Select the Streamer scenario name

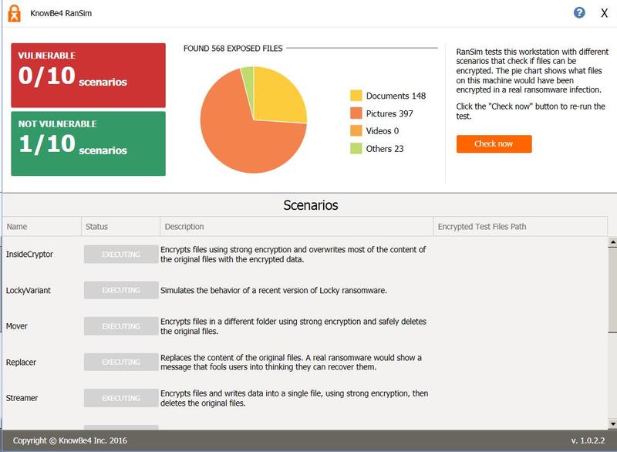tap(22, 398)
